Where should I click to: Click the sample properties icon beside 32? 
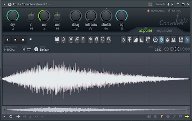(29, 49)
